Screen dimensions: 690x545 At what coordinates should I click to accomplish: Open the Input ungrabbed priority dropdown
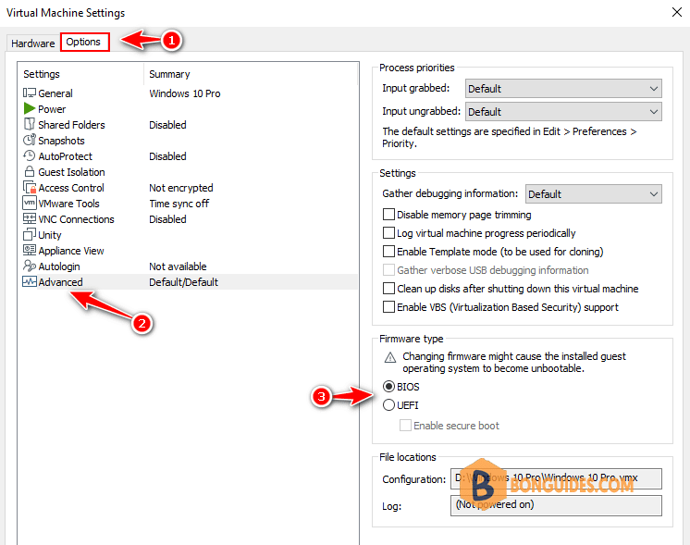point(563,112)
